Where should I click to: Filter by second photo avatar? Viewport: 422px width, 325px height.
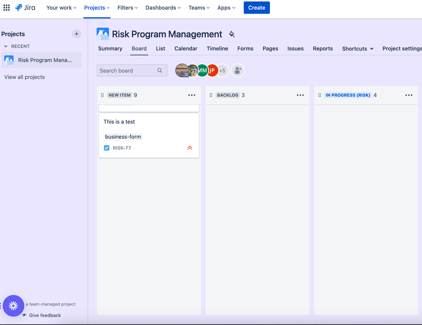coord(193,71)
